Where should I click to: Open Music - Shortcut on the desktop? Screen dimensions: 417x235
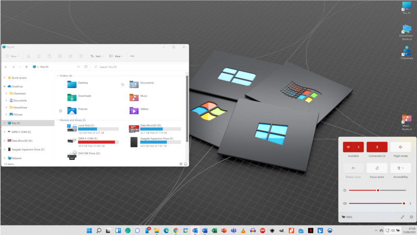pyautogui.click(x=407, y=123)
